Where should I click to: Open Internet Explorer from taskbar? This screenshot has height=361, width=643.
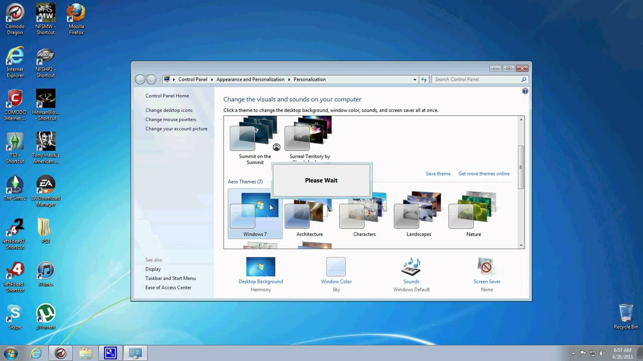[x=36, y=353]
